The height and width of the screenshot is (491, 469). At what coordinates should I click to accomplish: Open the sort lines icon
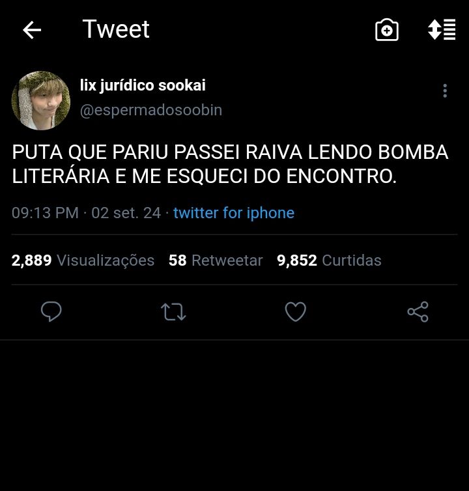click(x=442, y=29)
